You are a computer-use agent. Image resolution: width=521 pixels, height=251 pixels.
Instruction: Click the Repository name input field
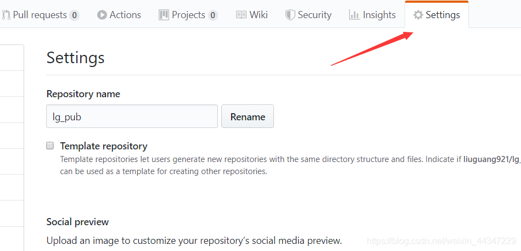click(x=132, y=116)
